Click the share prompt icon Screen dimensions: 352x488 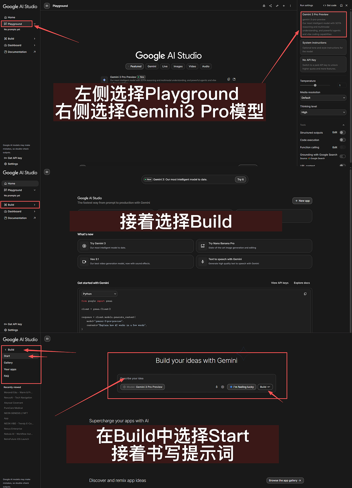(271, 6)
